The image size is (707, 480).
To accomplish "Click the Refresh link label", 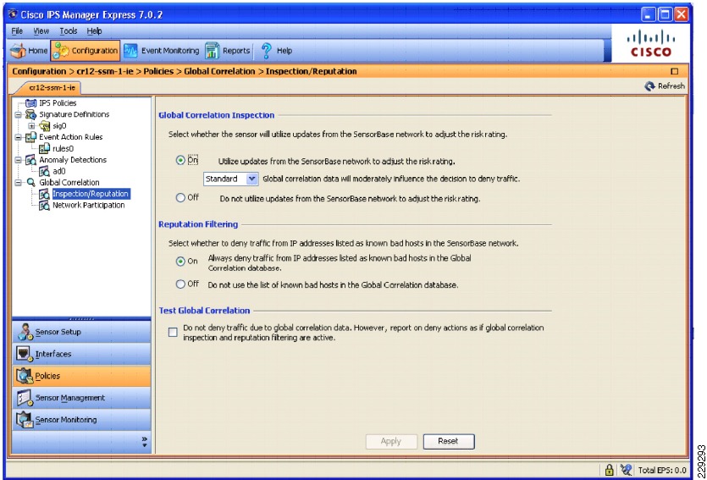I will [x=671, y=86].
